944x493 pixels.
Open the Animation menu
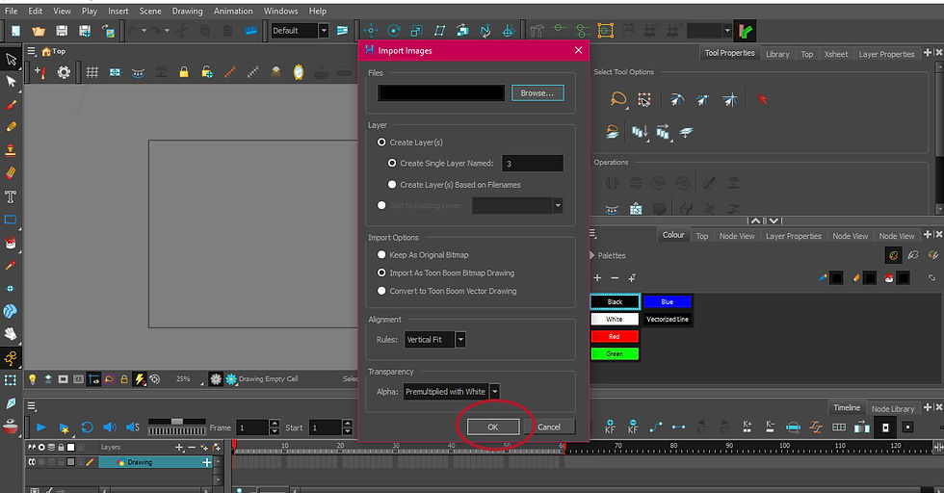coord(233,11)
